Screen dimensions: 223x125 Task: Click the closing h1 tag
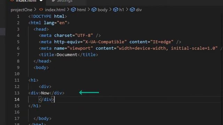(34, 106)
